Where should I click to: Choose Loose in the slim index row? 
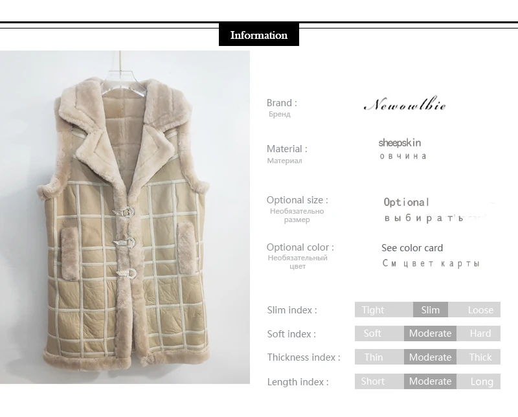(x=475, y=310)
